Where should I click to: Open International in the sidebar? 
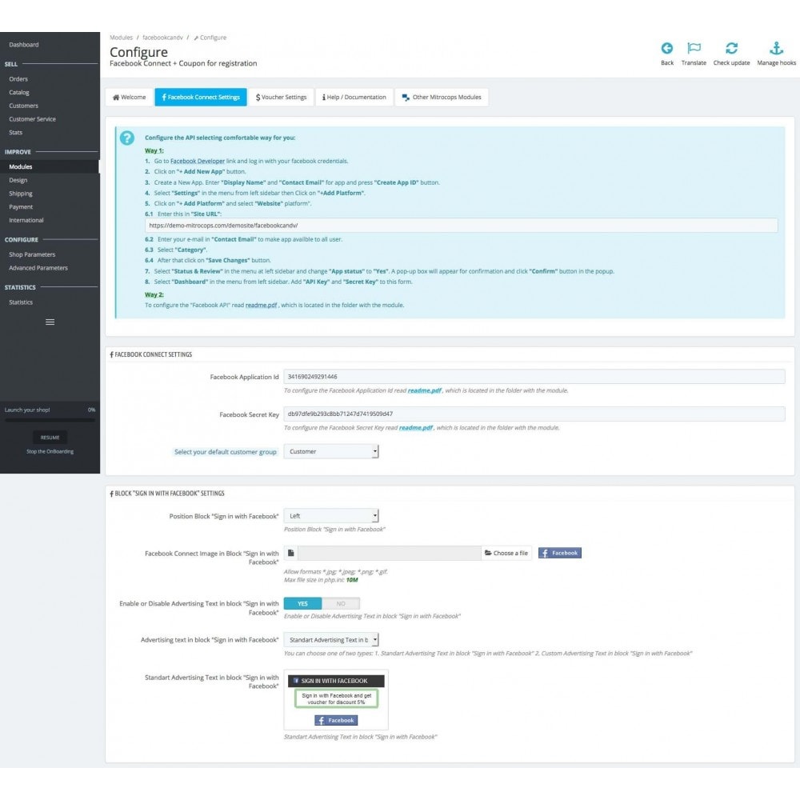click(26, 220)
